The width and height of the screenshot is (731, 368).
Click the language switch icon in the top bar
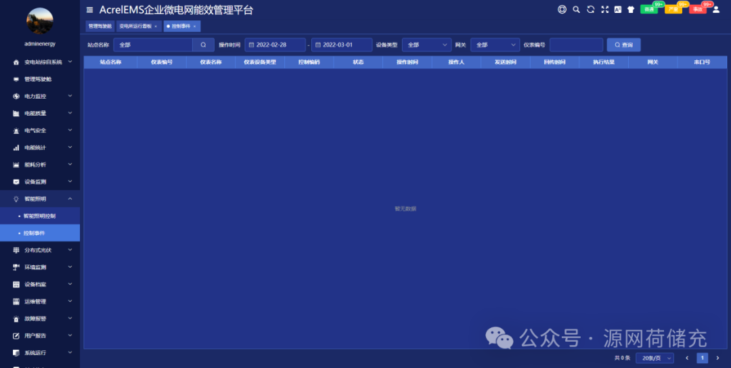(x=617, y=9)
